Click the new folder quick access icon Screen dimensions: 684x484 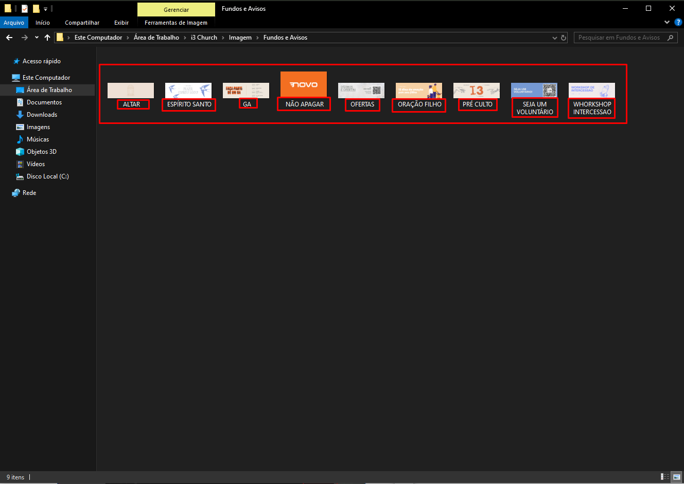point(36,9)
